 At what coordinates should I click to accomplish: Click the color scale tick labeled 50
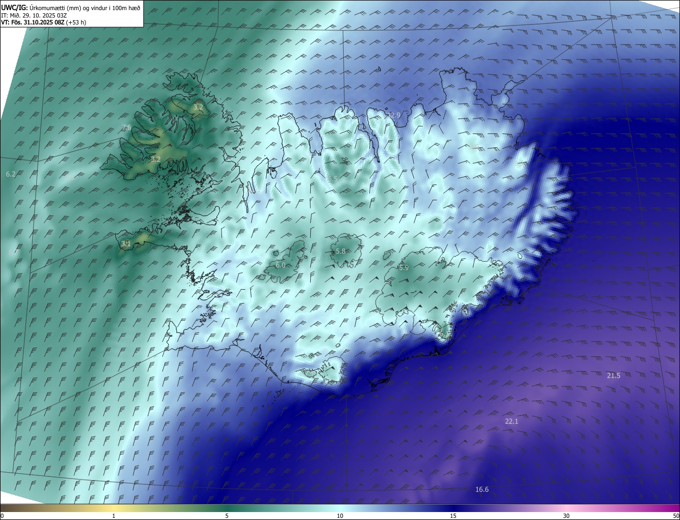pyautogui.click(x=676, y=516)
